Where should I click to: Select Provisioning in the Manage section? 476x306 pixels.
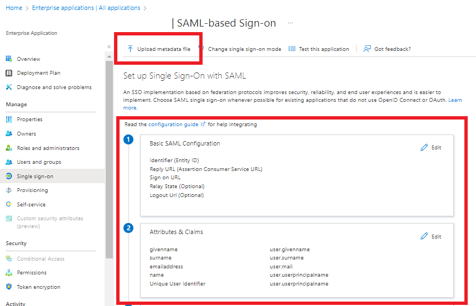point(32,190)
